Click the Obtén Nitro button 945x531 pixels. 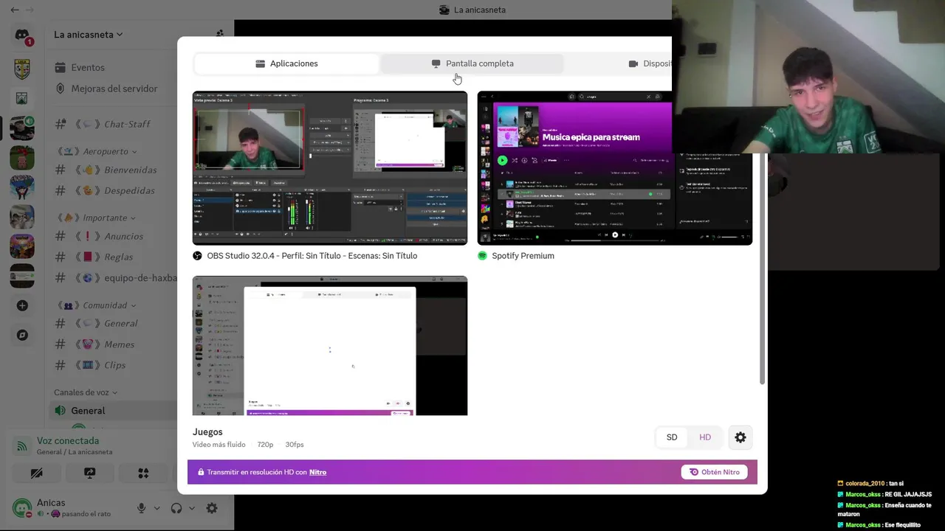coord(715,472)
